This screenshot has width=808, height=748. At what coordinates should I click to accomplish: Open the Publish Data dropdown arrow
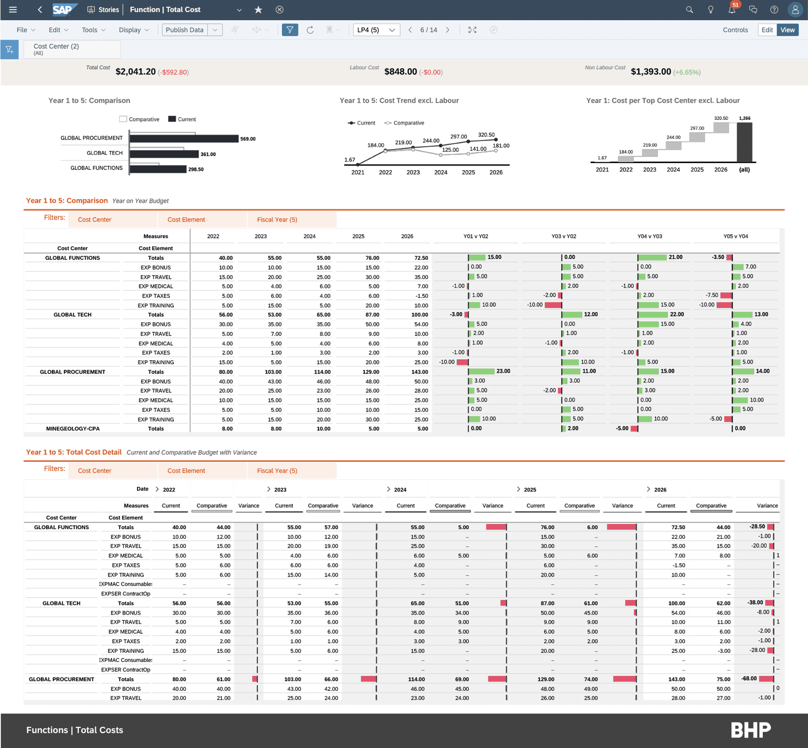click(x=215, y=30)
